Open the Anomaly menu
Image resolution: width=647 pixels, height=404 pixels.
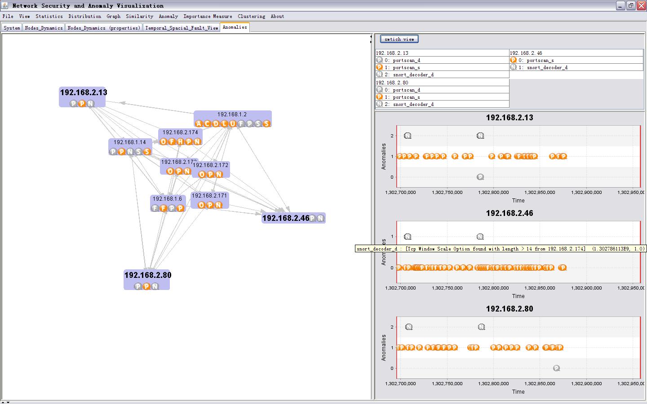pos(168,16)
